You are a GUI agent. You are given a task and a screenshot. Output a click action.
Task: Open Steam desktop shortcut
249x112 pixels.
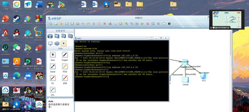pyautogui.click(x=17, y=20)
